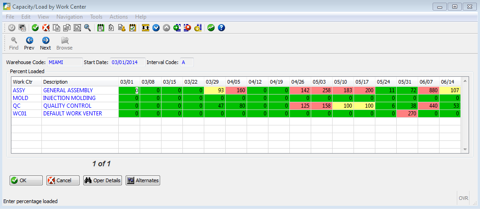Screen dimensions: 480x209
Task: Open the Help menu
Action: [141, 17]
